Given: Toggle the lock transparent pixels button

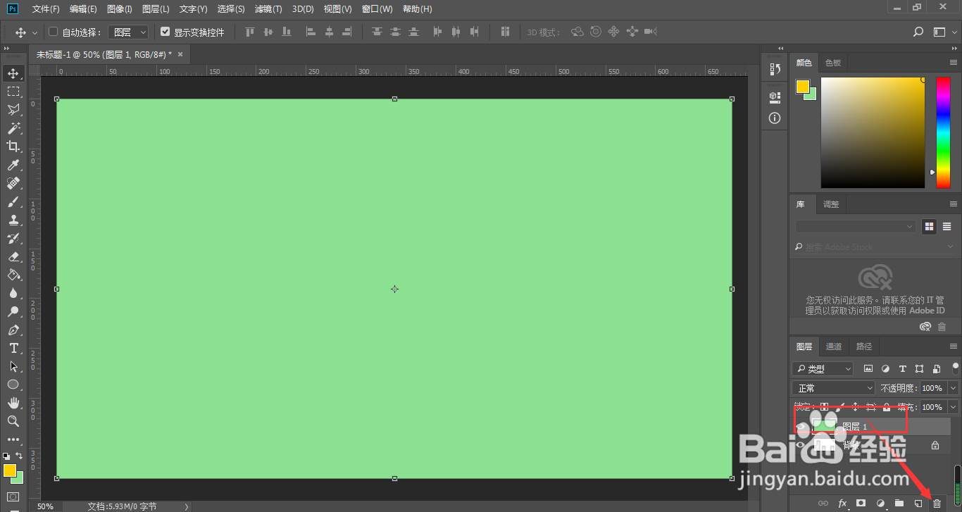Looking at the screenshot, I should pyautogui.click(x=825, y=407).
